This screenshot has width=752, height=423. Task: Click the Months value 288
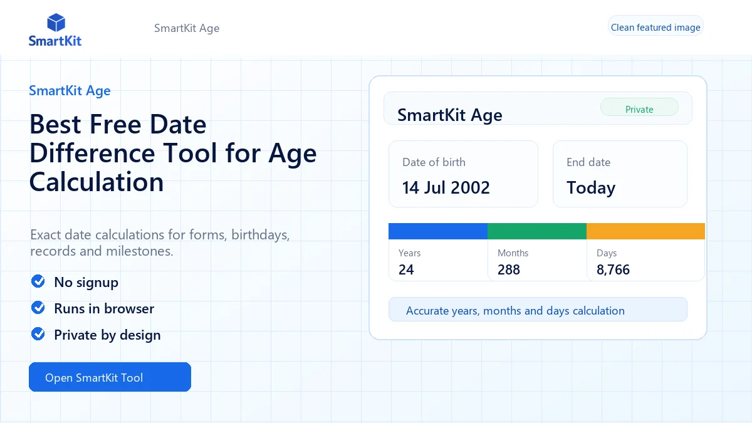pyautogui.click(x=509, y=270)
